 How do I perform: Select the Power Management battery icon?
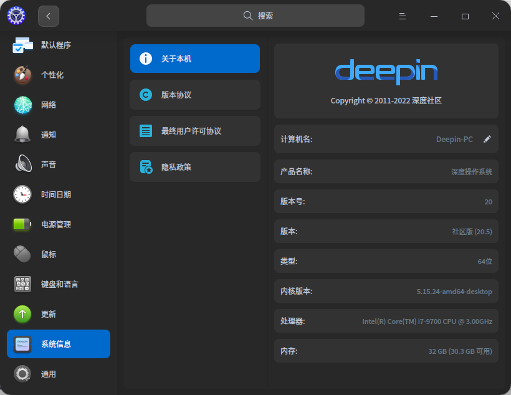tap(22, 224)
